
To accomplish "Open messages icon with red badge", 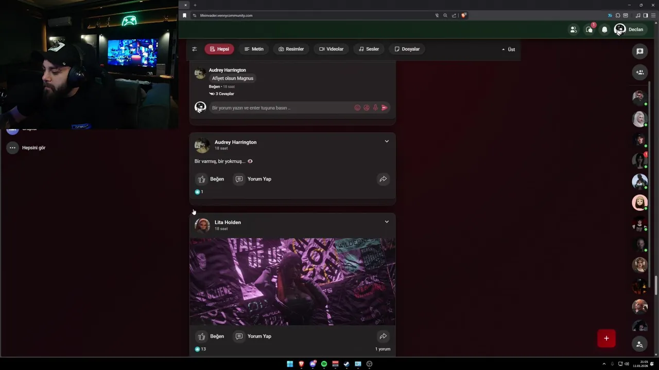I will (x=589, y=30).
